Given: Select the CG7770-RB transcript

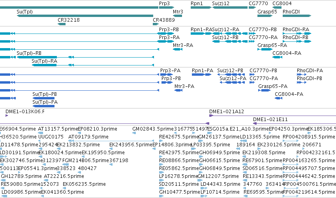Looking at the screenshot, I should point(252,34).
